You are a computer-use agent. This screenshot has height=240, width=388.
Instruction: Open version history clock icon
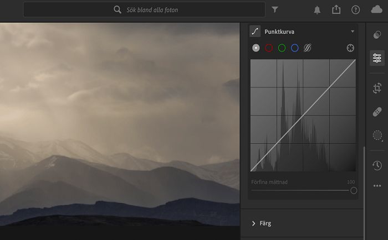pos(377,165)
